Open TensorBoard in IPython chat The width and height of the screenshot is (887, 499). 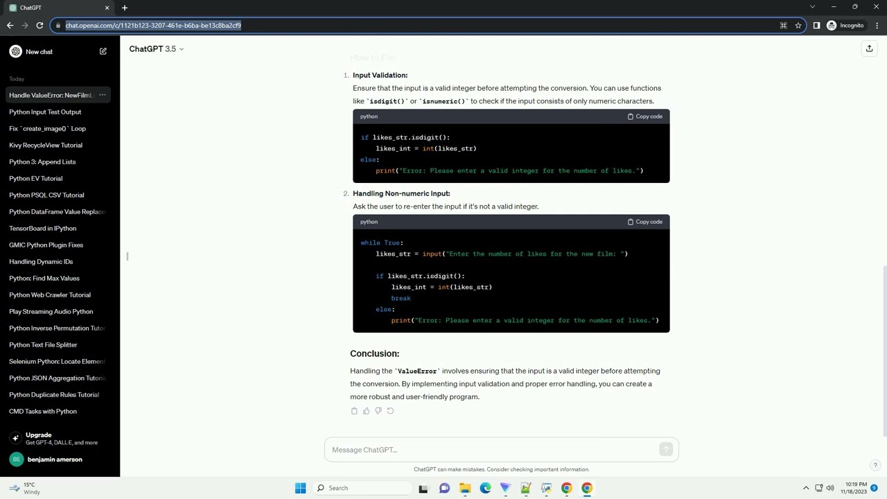tap(59, 228)
